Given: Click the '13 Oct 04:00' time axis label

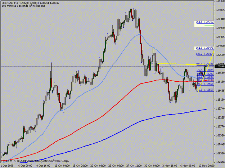Looking at the screenshot, I should coord(62,166).
